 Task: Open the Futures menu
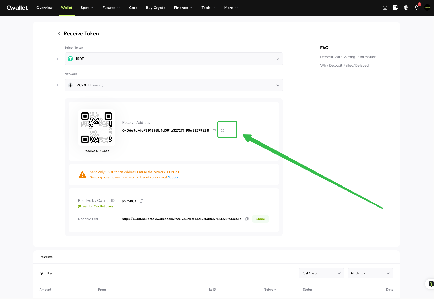111,8
